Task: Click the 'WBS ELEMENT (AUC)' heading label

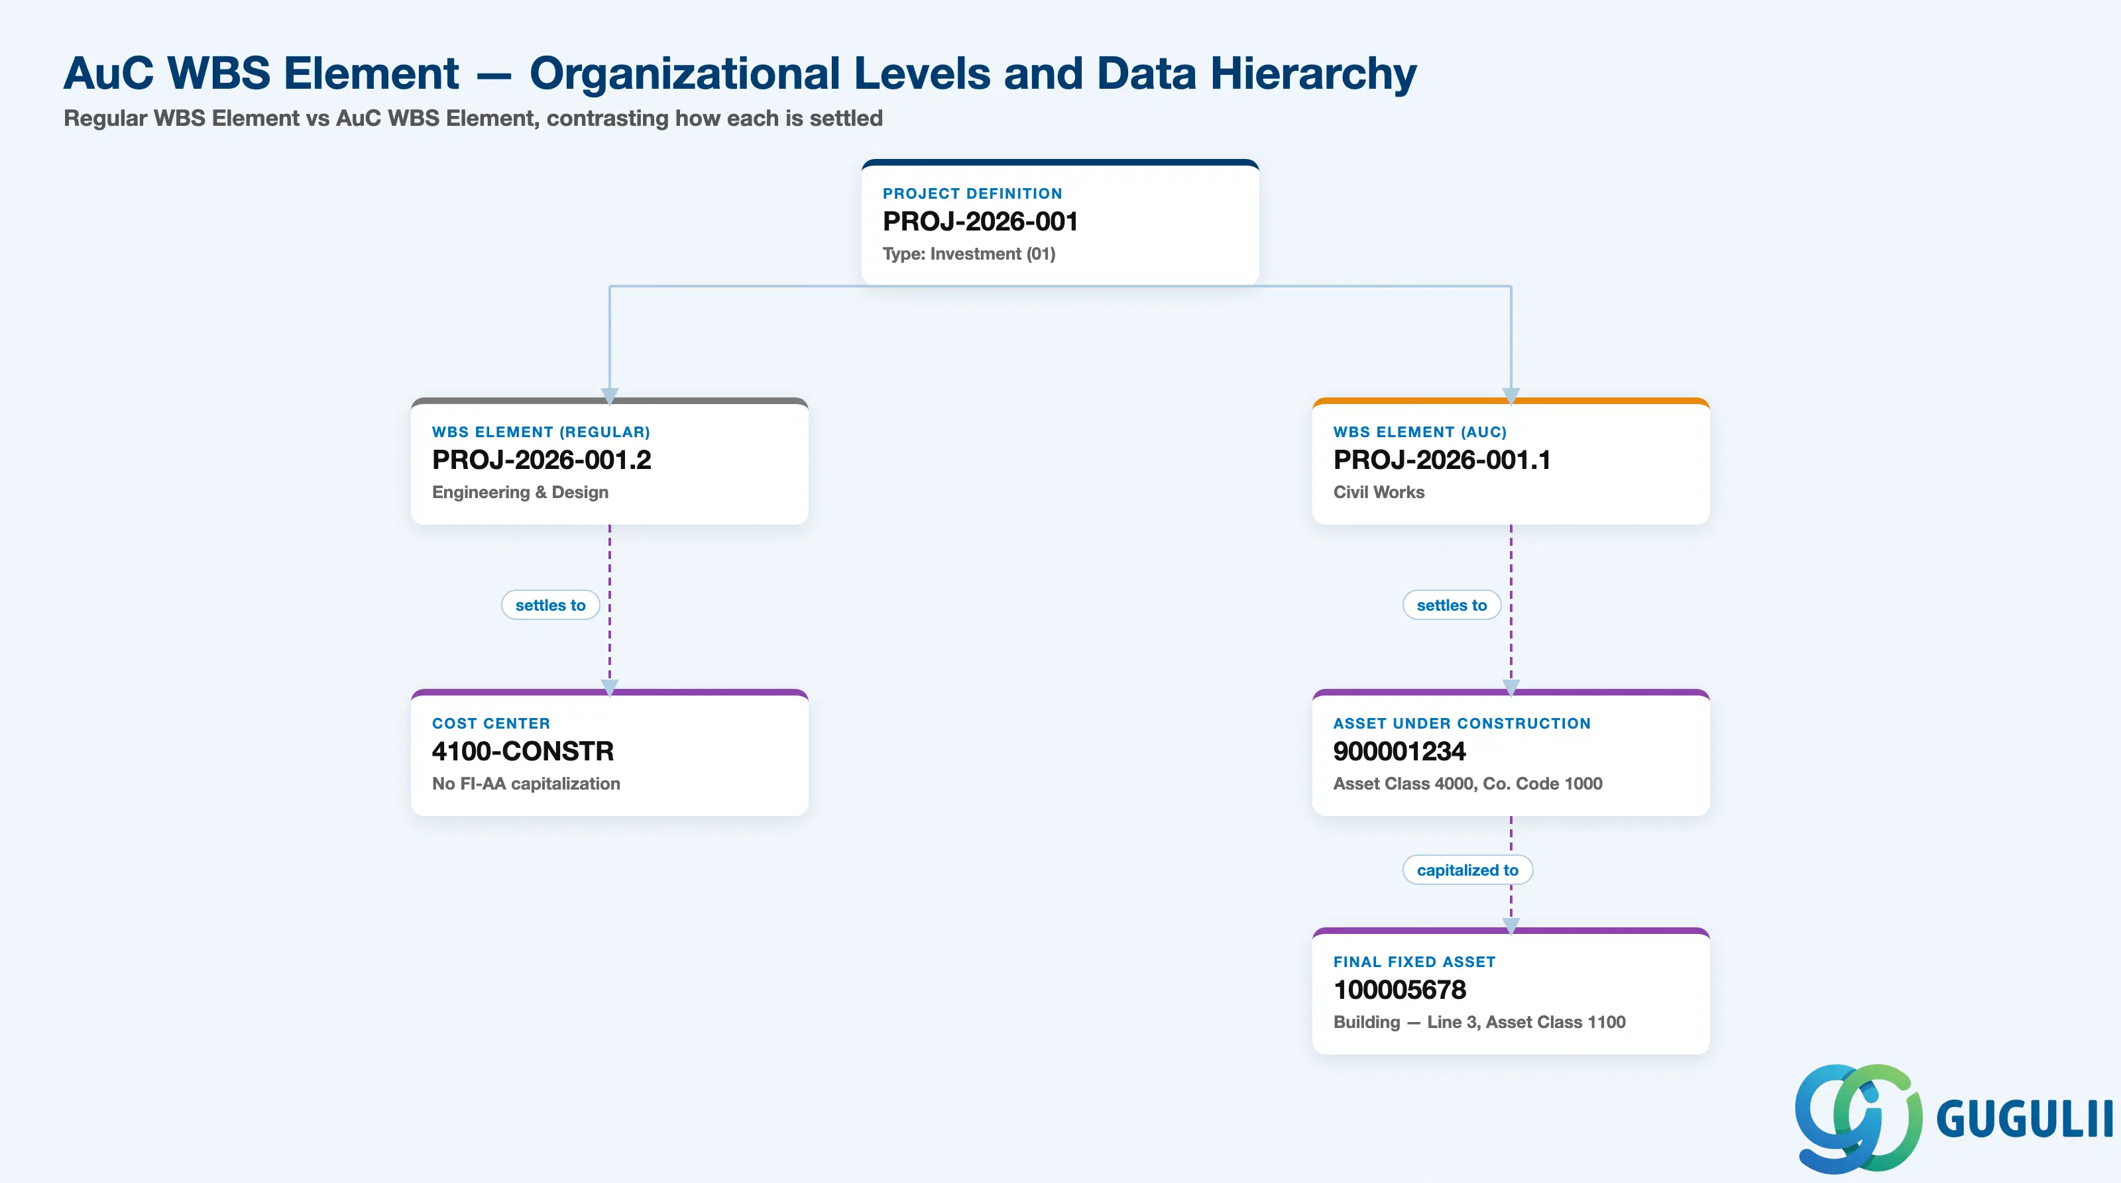Action: click(x=1420, y=432)
